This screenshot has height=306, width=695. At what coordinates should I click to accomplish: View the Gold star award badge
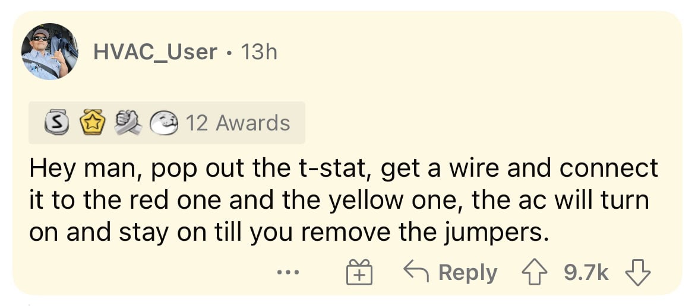(x=91, y=124)
